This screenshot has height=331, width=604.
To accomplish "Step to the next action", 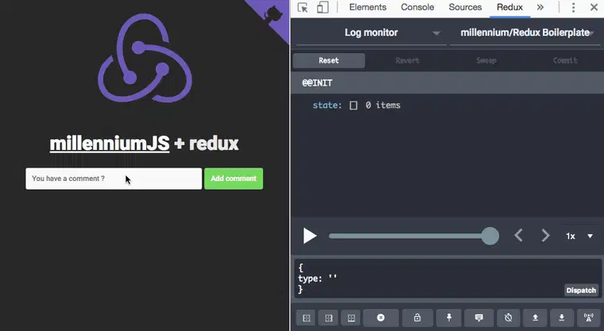I will (x=545, y=236).
